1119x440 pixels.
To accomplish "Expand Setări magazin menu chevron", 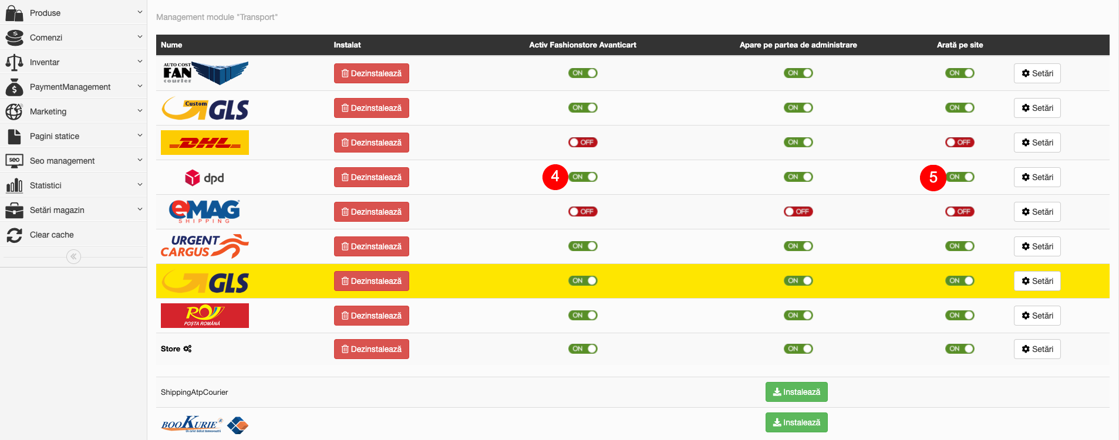I will [140, 209].
